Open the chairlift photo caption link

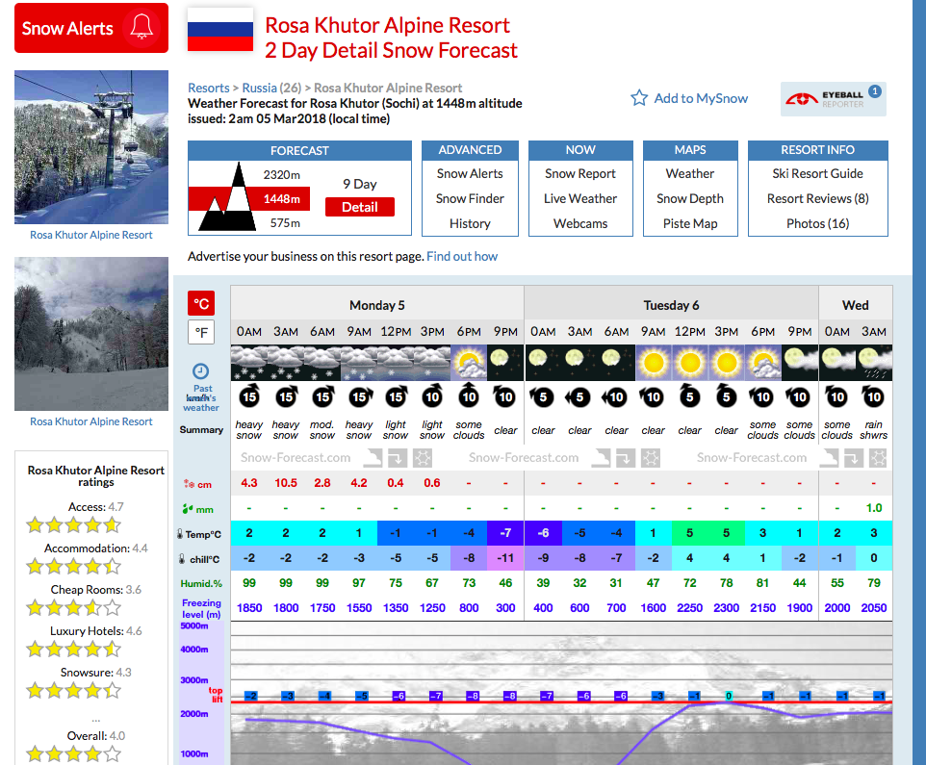90,235
